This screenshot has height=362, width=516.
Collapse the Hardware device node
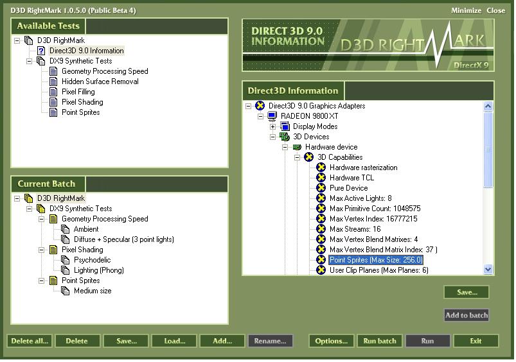(x=285, y=147)
